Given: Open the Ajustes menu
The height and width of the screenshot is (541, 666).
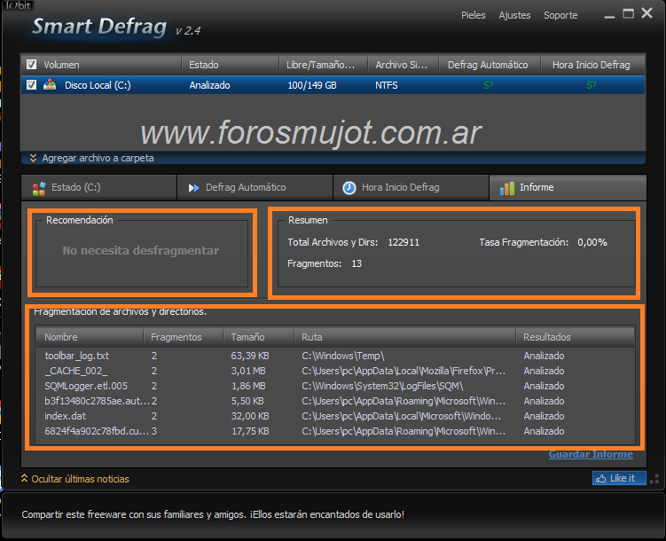Looking at the screenshot, I should [514, 15].
